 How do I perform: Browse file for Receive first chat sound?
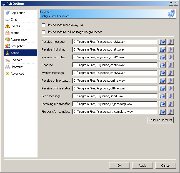click(162, 49)
